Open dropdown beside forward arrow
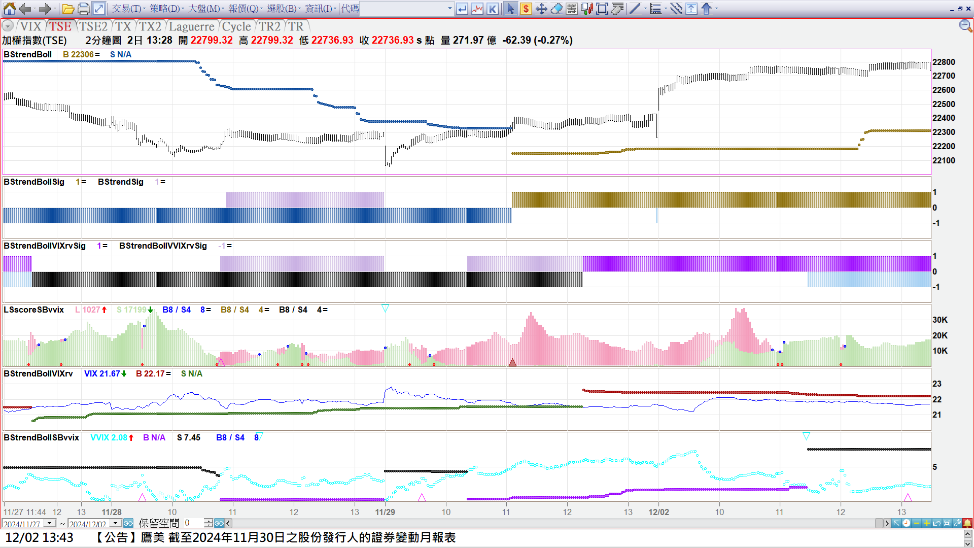This screenshot has height=548, width=974. pos(54,9)
